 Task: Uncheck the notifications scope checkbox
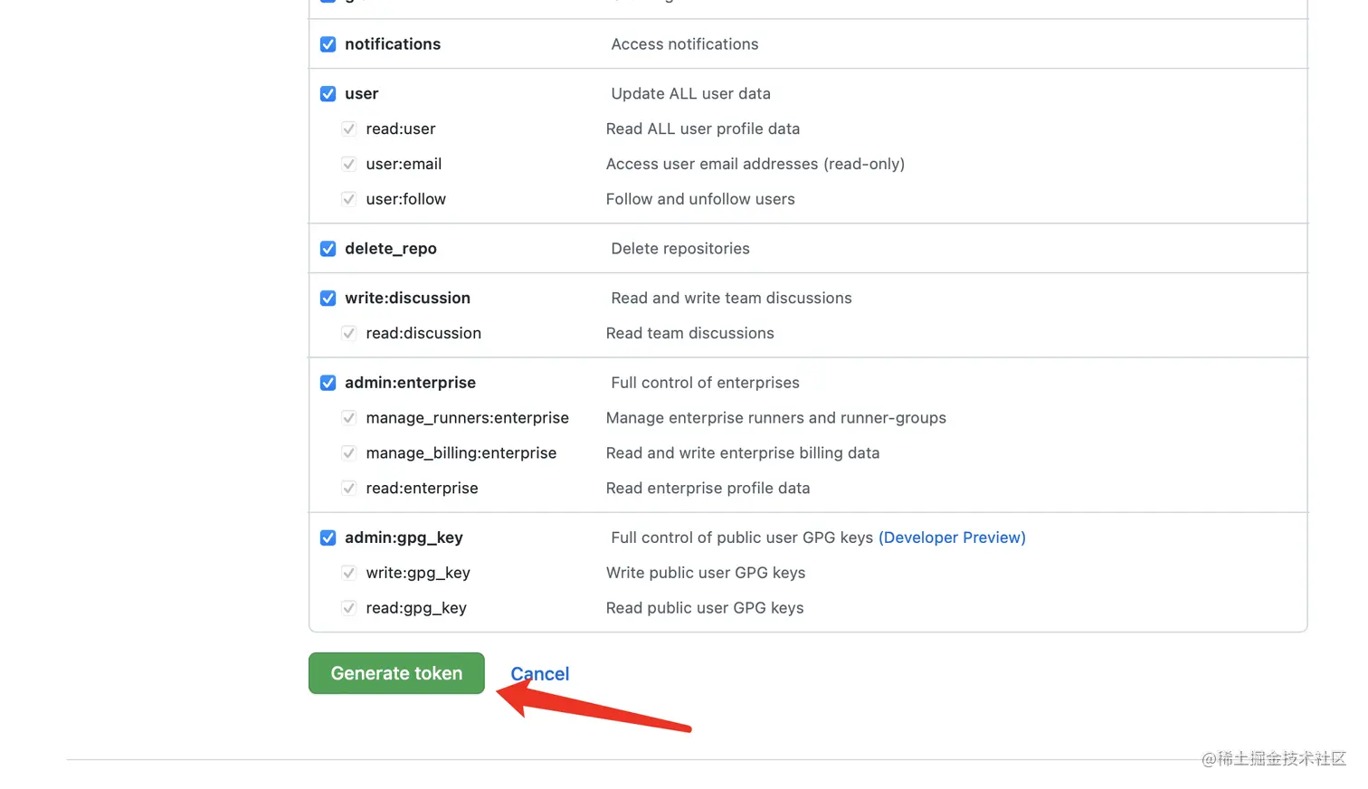click(x=328, y=44)
